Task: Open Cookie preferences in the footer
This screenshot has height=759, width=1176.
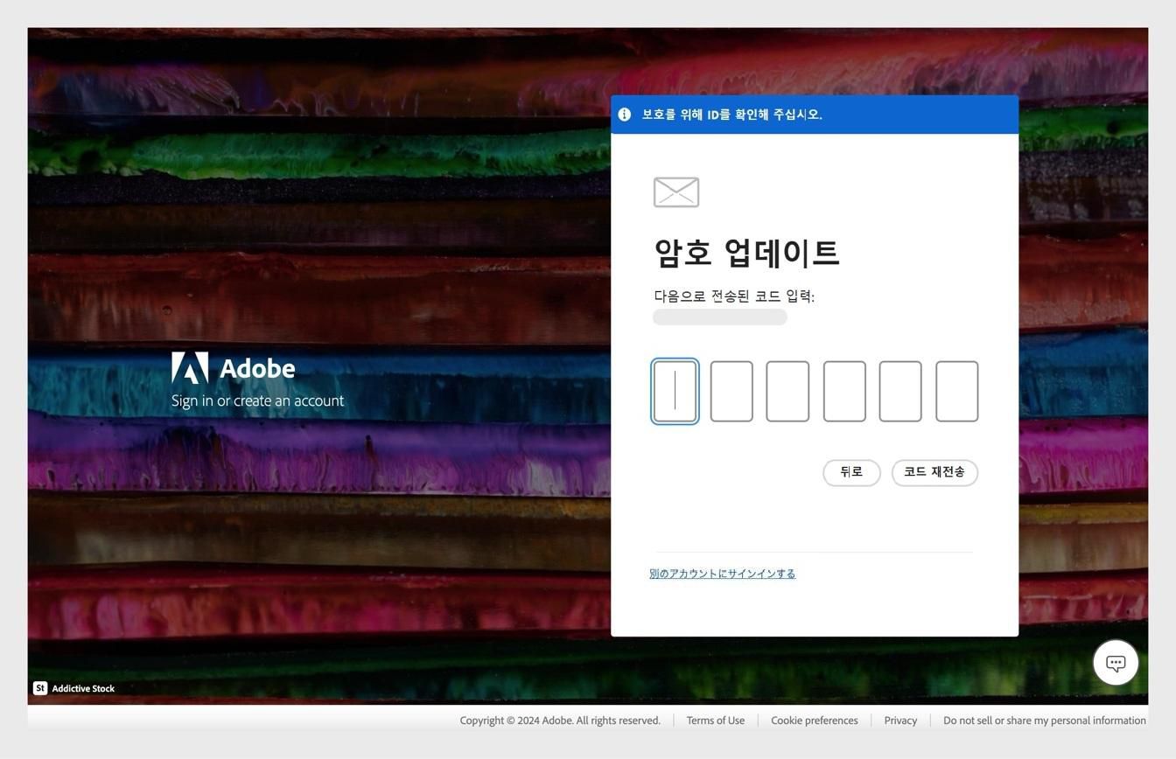Action: [x=814, y=720]
